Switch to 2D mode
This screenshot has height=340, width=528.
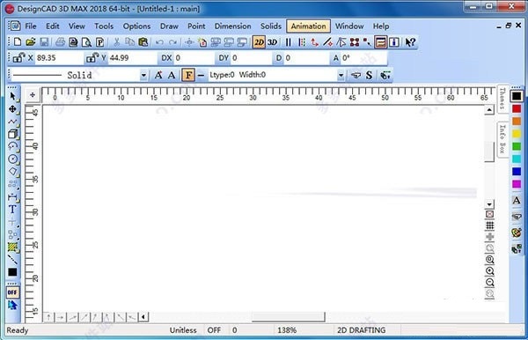[x=259, y=42]
